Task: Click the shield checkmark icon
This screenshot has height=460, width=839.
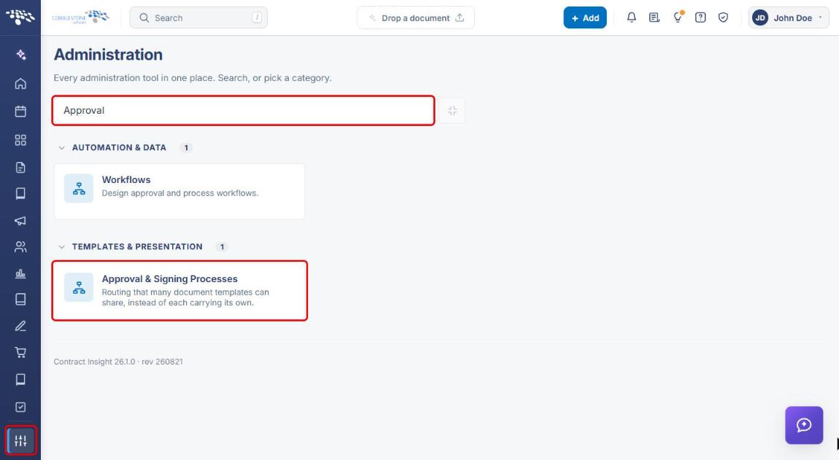Action: [x=723, y=17]
